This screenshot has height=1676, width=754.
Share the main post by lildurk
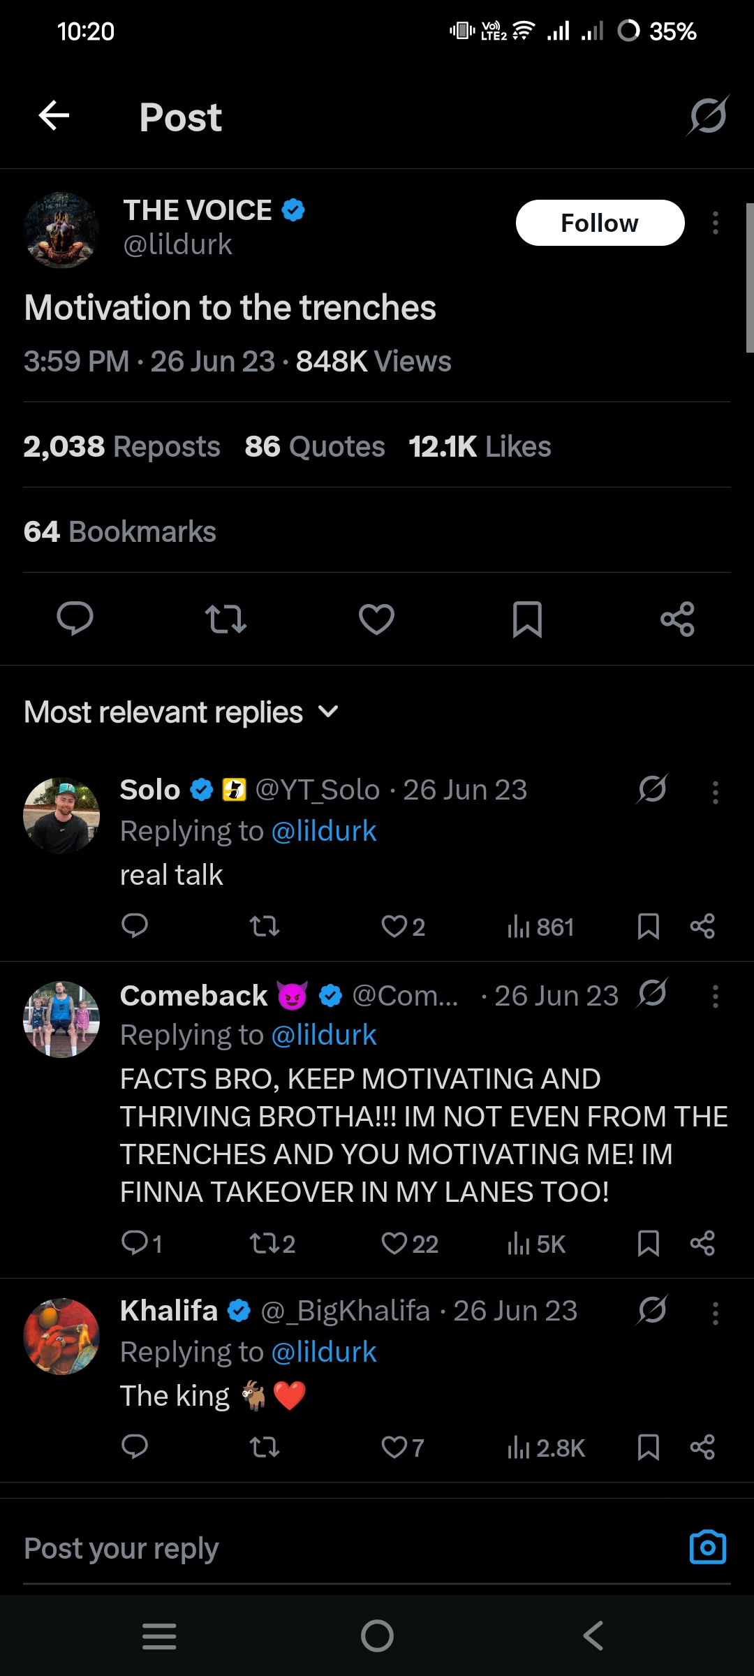[x=677, y=619]
